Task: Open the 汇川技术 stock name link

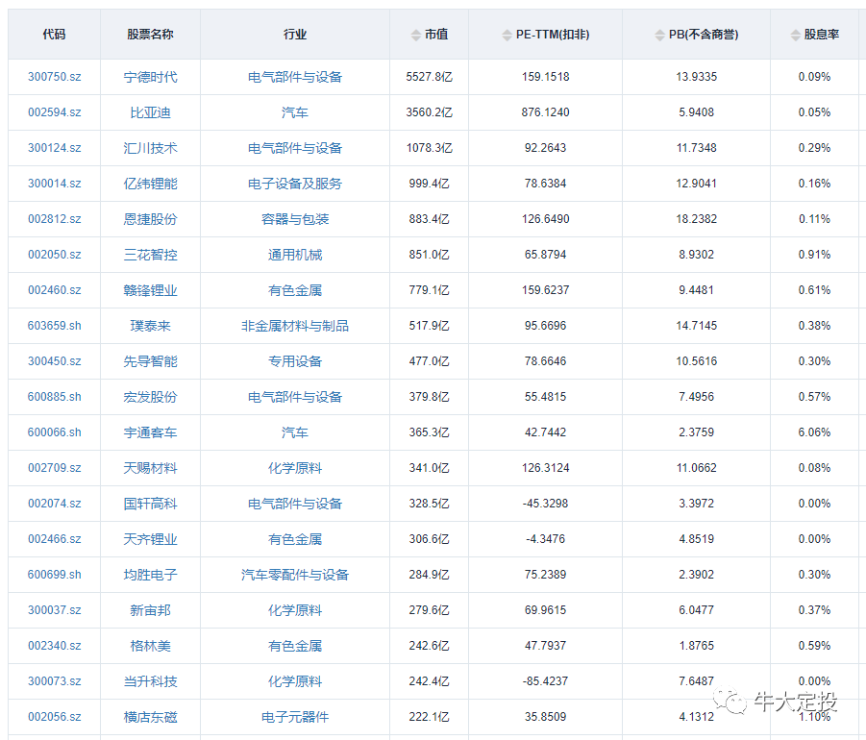Action: click(150, 148)
